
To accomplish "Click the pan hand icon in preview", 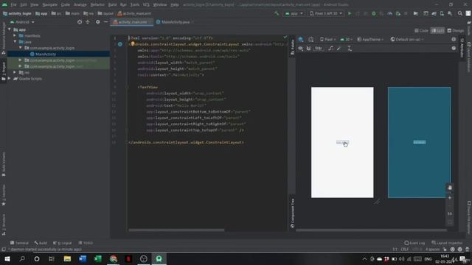I will (x=450, y=188).
